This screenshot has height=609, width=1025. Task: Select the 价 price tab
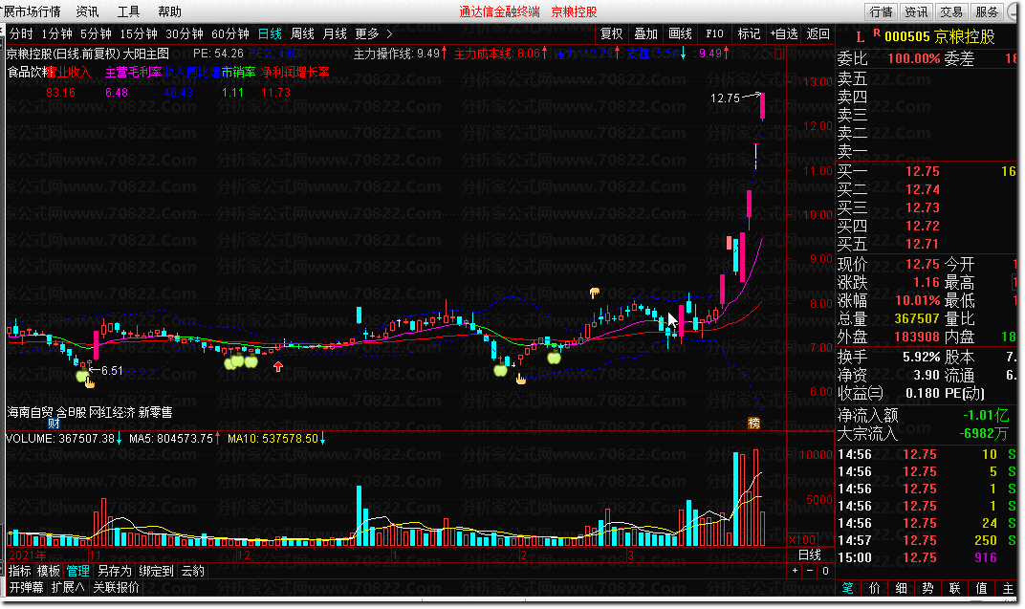click(875, 588)
